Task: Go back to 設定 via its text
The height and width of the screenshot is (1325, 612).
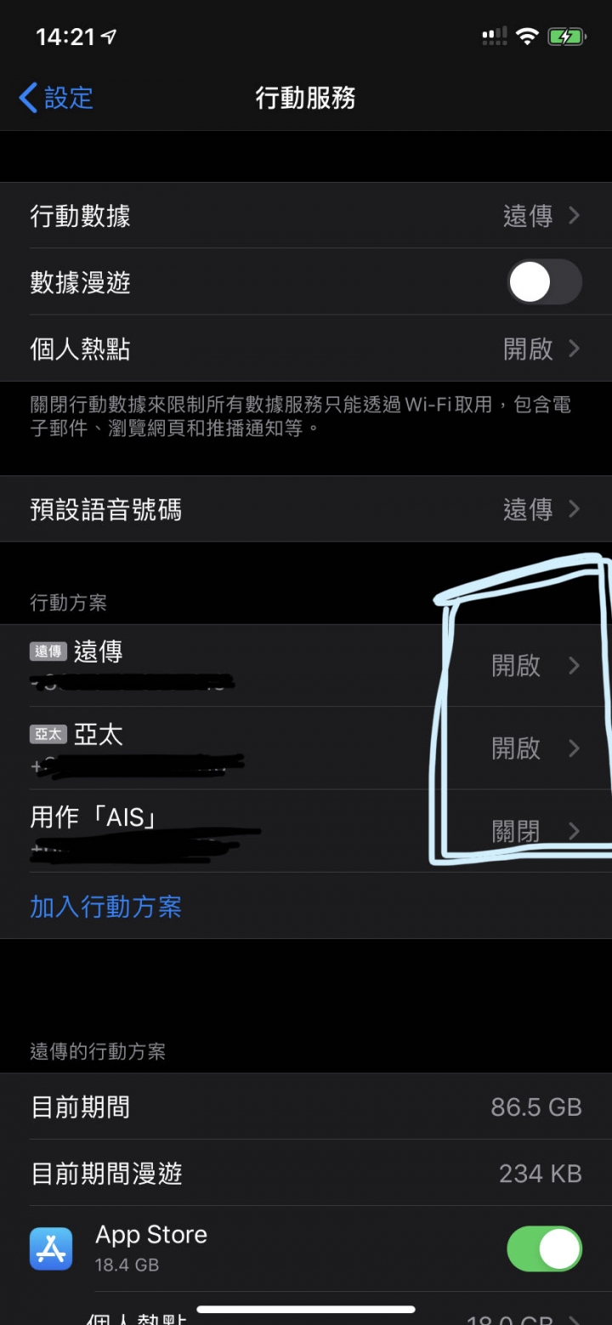Action: pos(69,98)
